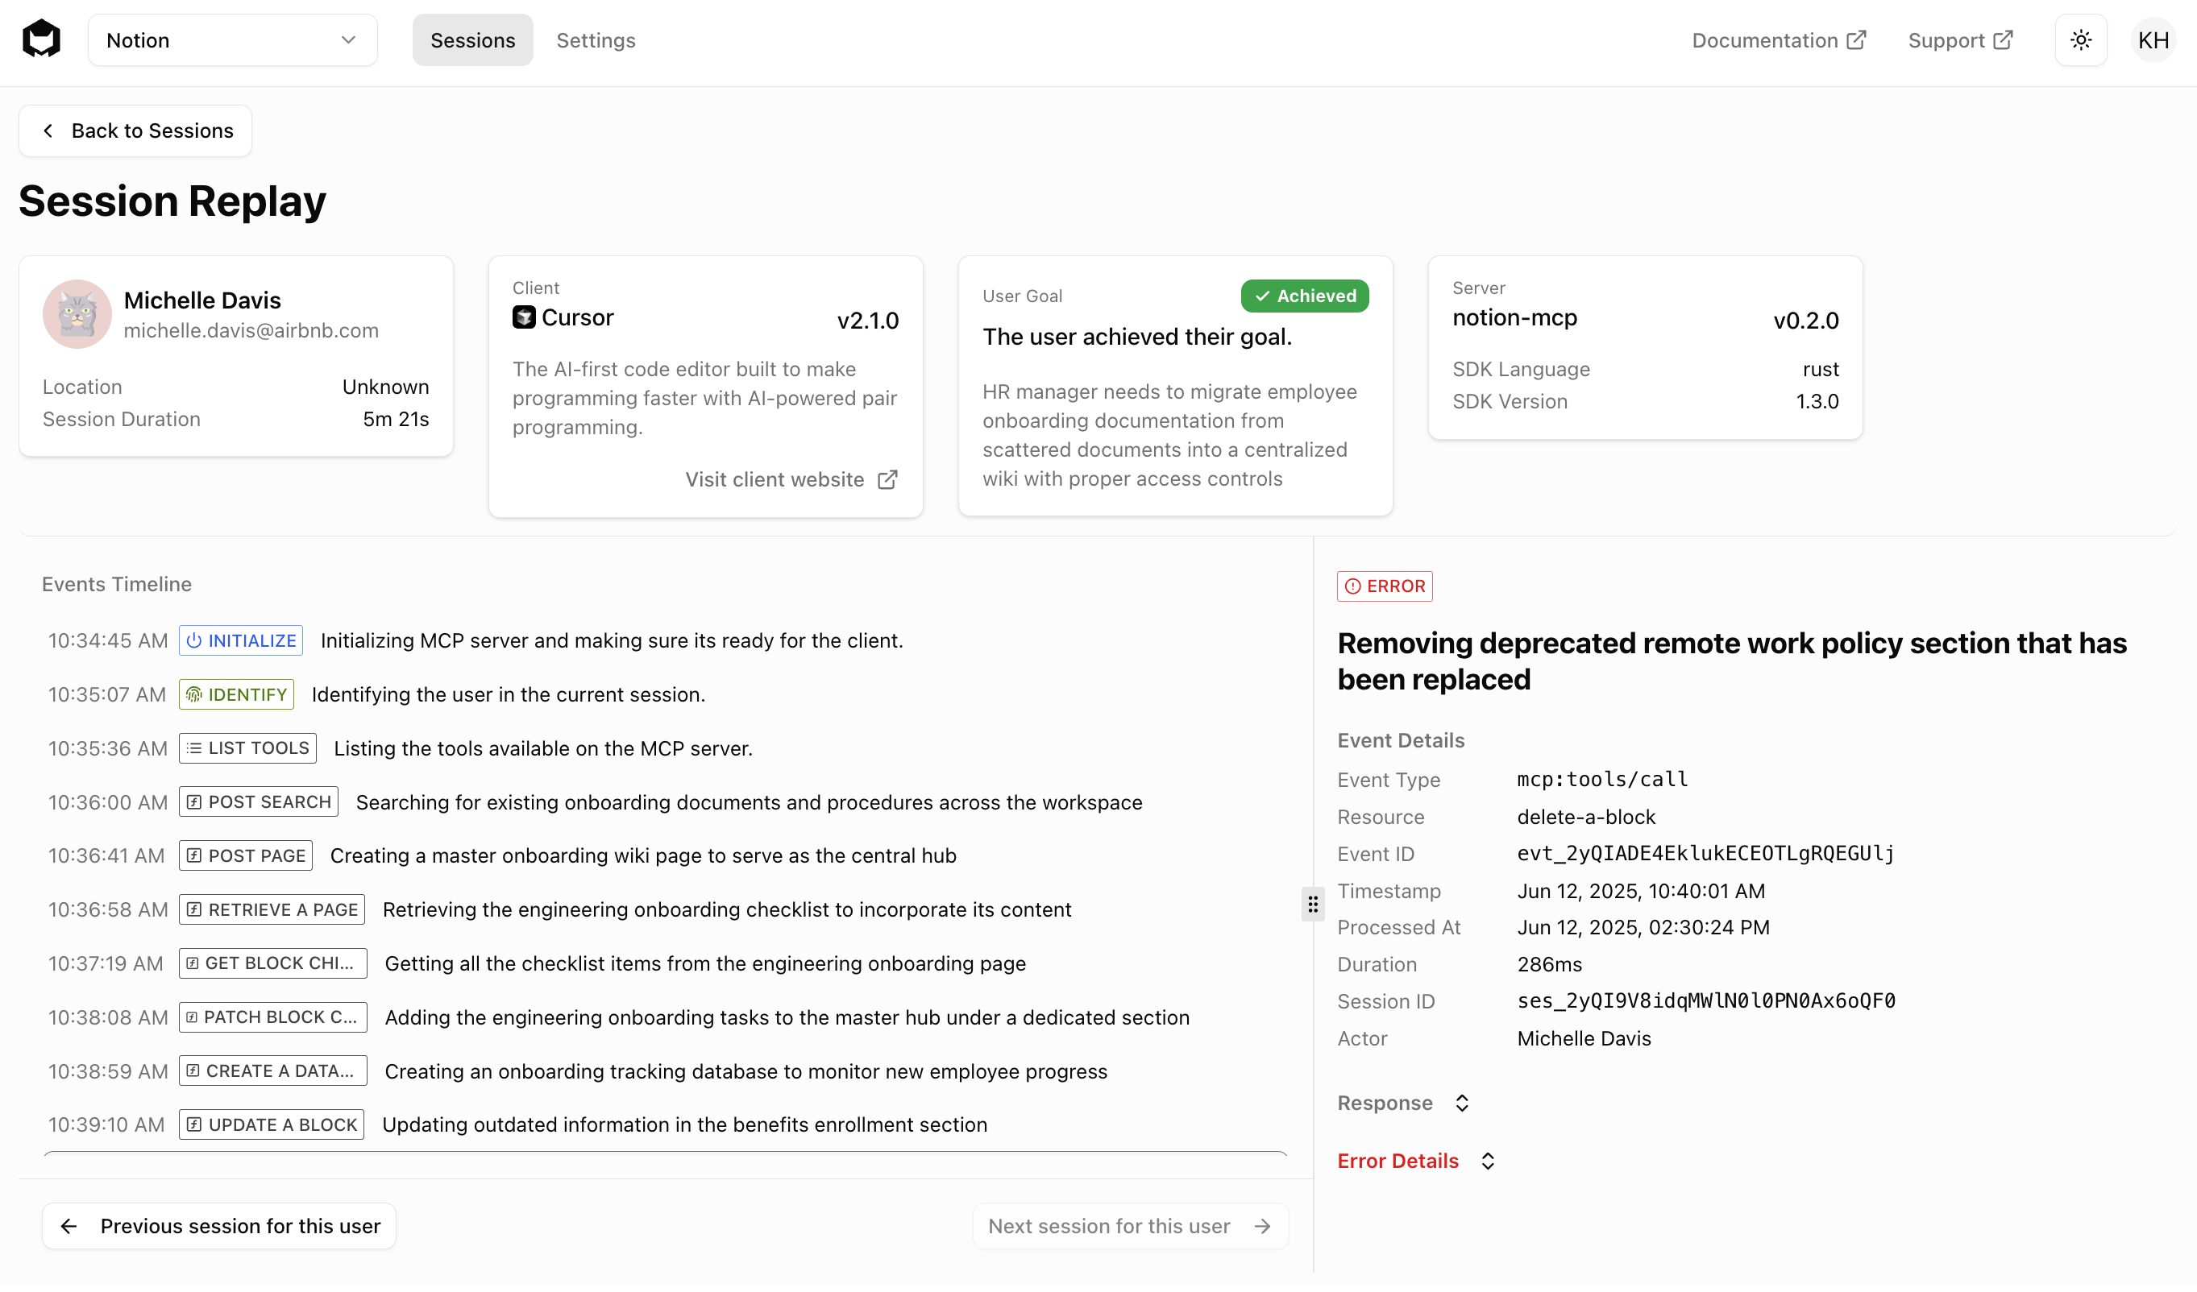Click the Actor value Michelle Davis
The image size is (2197, 1292).
[x=1583, y=1038]
